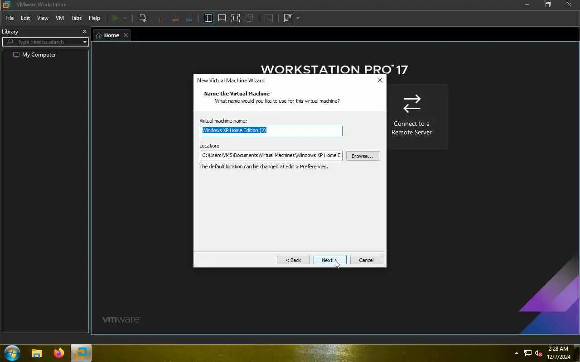580x362 pixels.
Task: Expand the stretch options dropdown arrow
Action: click(298, 18)
